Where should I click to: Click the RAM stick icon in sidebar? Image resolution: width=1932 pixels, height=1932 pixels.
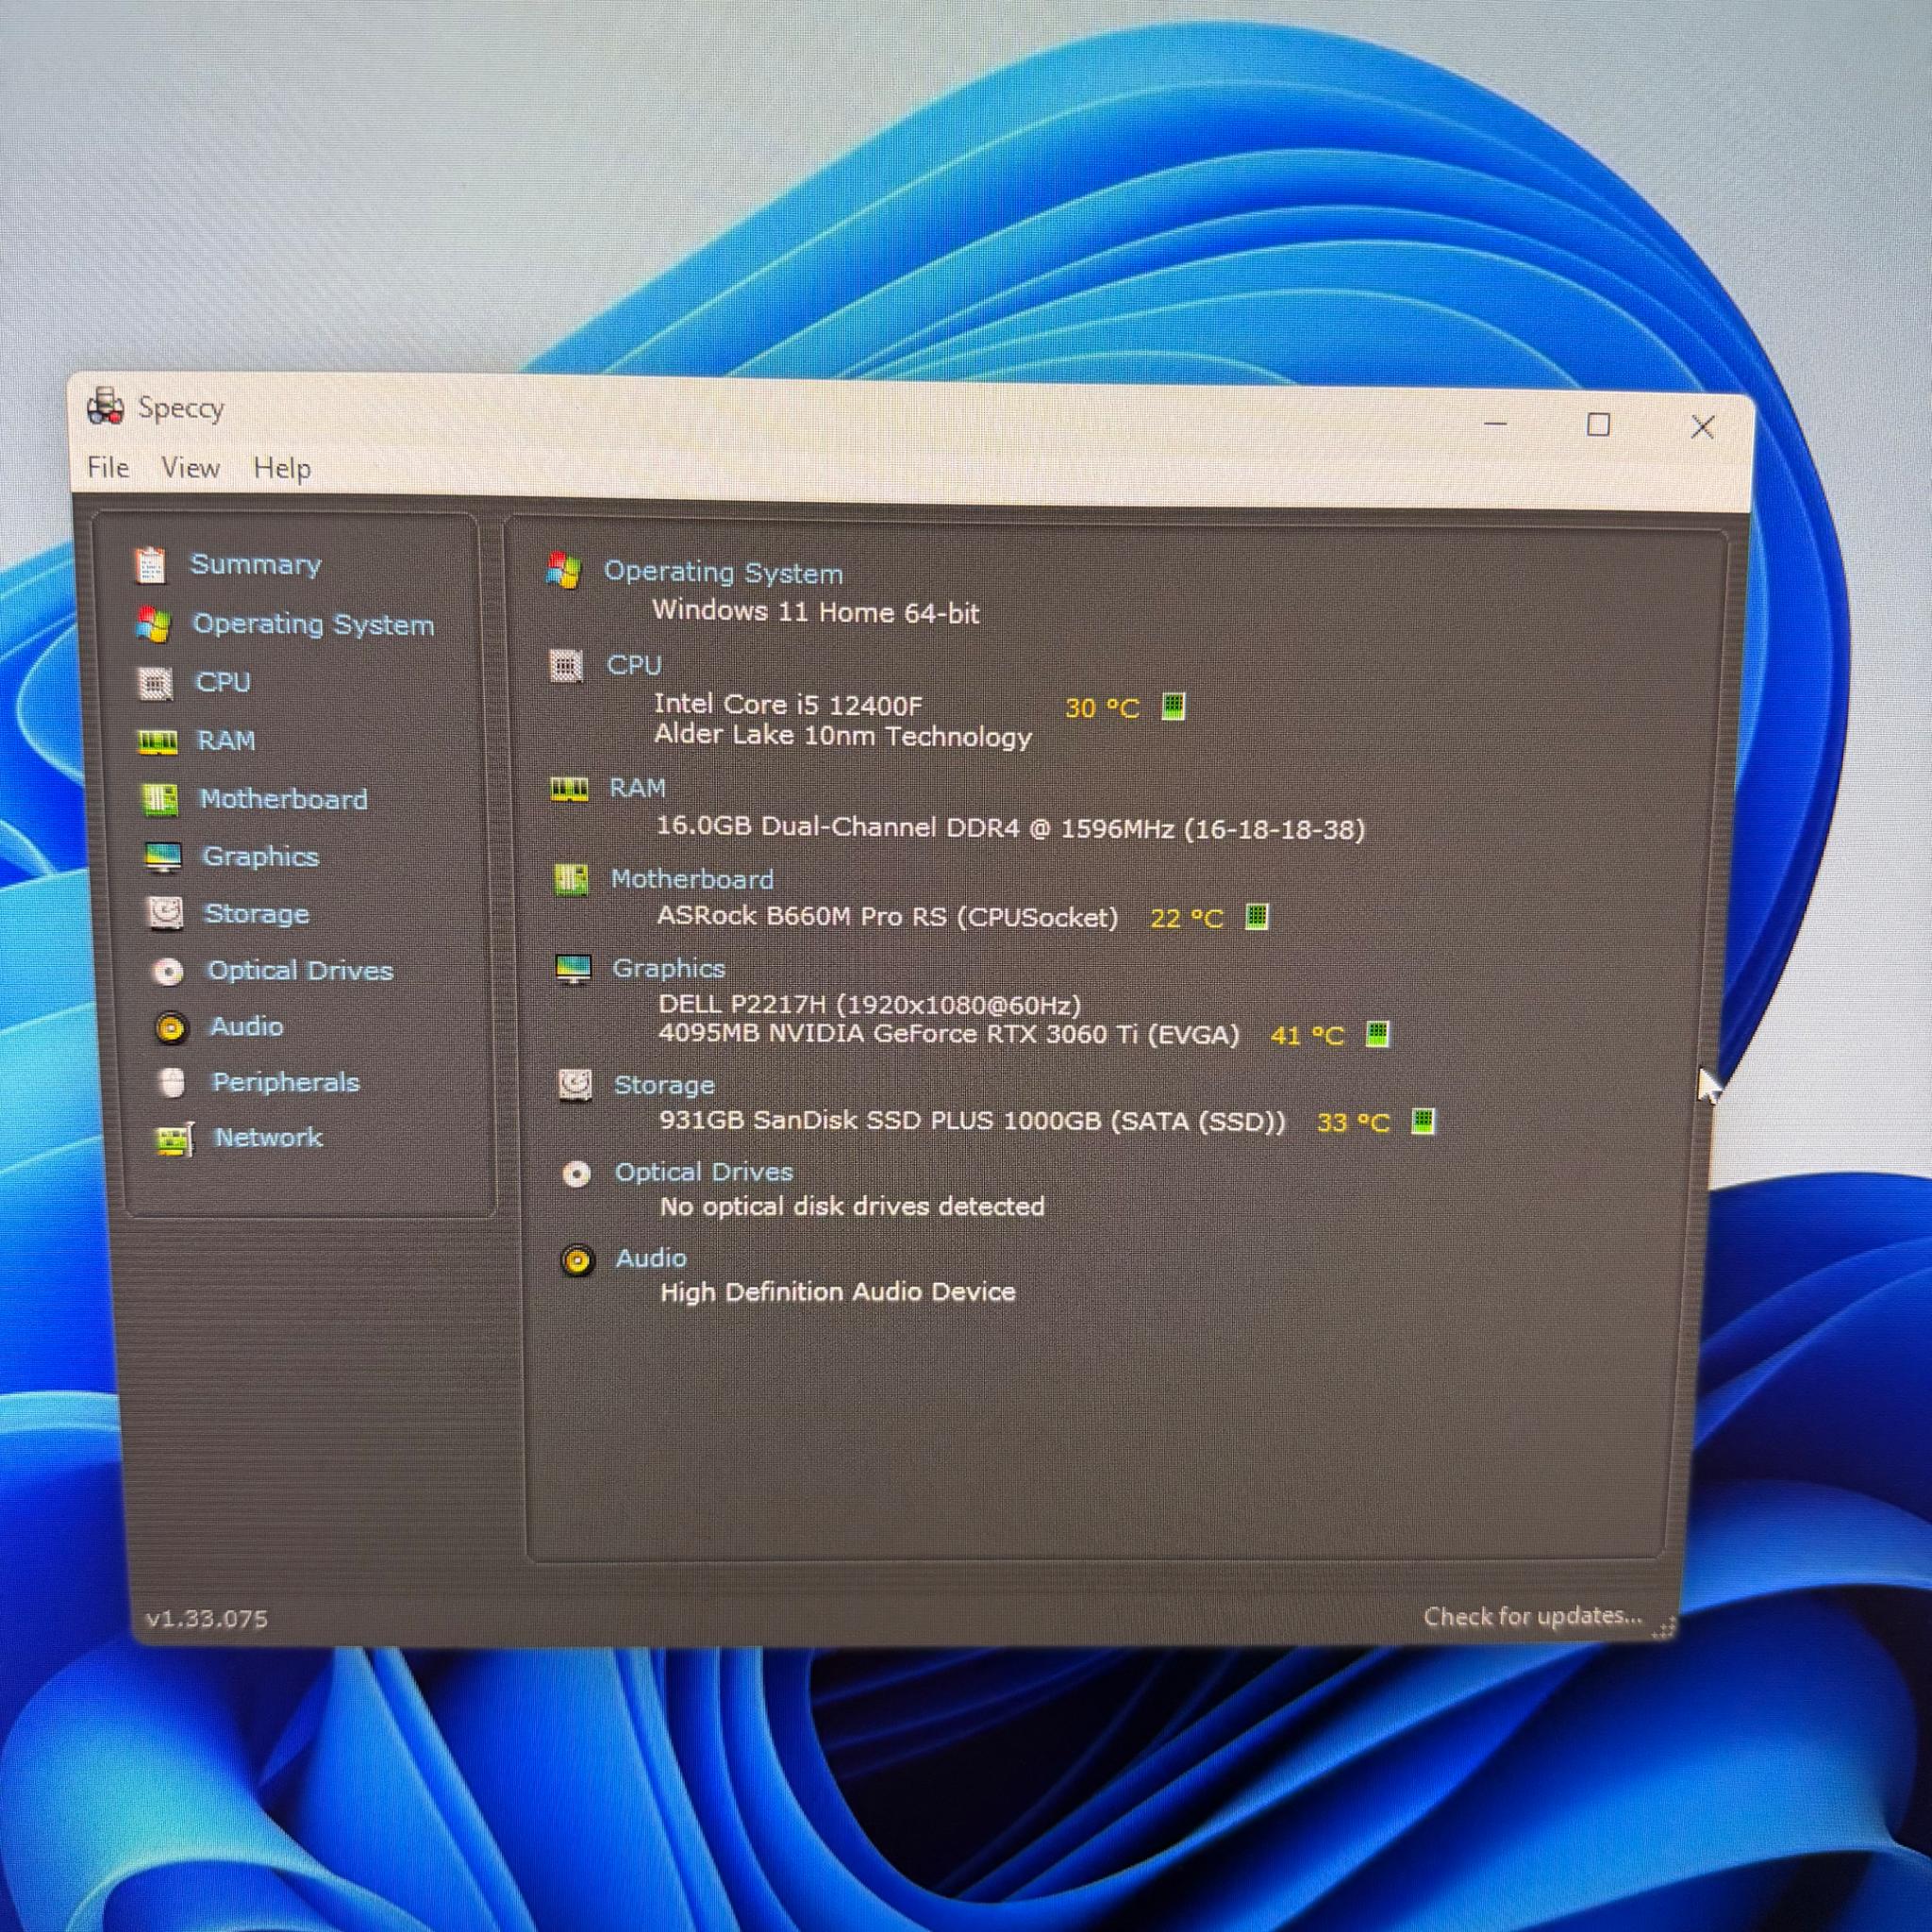pos(158,741)
